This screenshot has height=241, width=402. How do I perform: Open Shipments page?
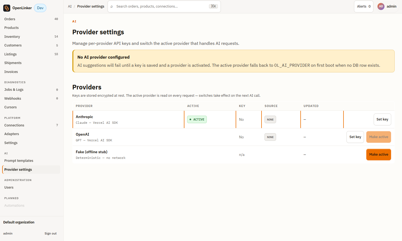pyautogui.click(x=31, y=63)
